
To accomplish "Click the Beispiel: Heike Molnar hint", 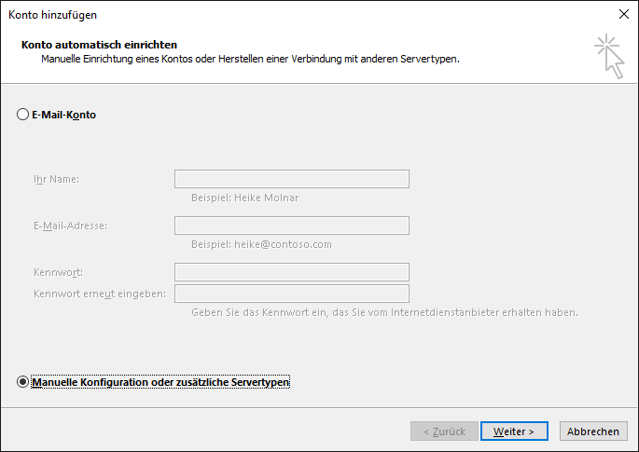I will coord(245,198).
